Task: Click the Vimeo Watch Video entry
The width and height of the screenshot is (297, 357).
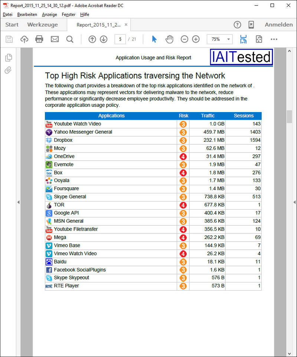Action: tap(75, 253)
